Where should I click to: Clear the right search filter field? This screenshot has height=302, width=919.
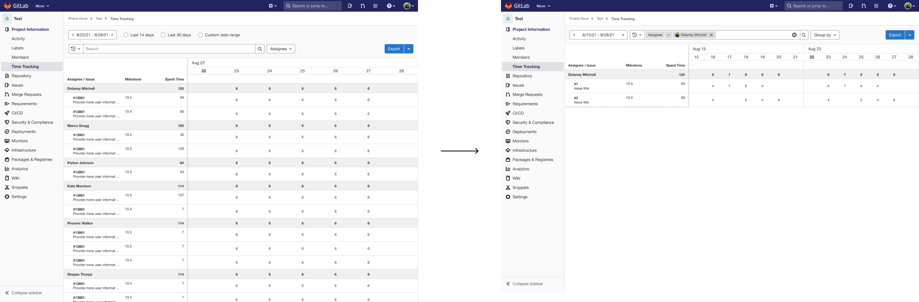pyautogui.click(x=794, y=35)
